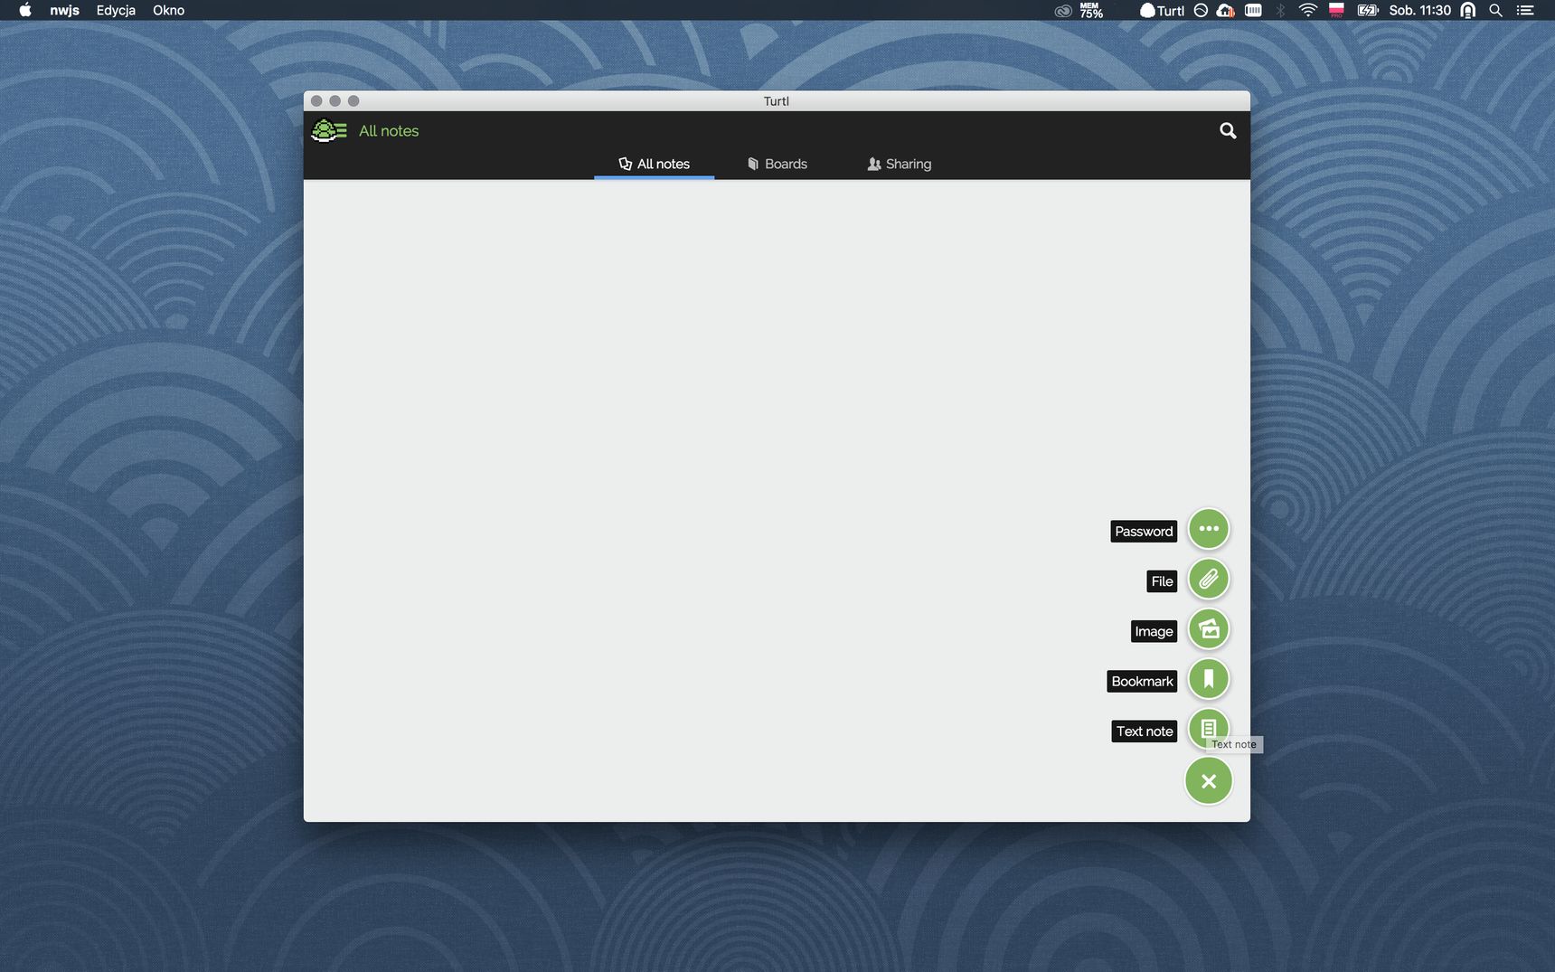Add a Bookmark note
Viewport: 1555px width, 972px height.
pyautogui.click(x=1209, y=679)
